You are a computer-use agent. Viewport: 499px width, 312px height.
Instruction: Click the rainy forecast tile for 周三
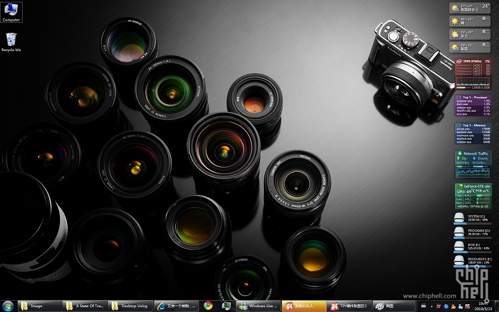point(470,47)
